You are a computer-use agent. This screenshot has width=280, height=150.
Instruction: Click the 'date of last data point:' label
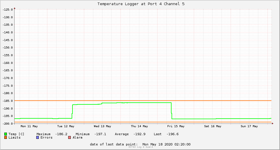tap(114, 144)
